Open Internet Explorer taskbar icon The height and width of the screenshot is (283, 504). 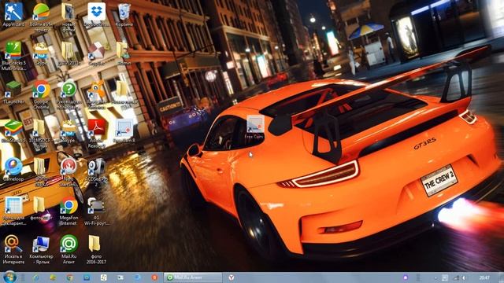pyautogui.click(x=36, y=277)
